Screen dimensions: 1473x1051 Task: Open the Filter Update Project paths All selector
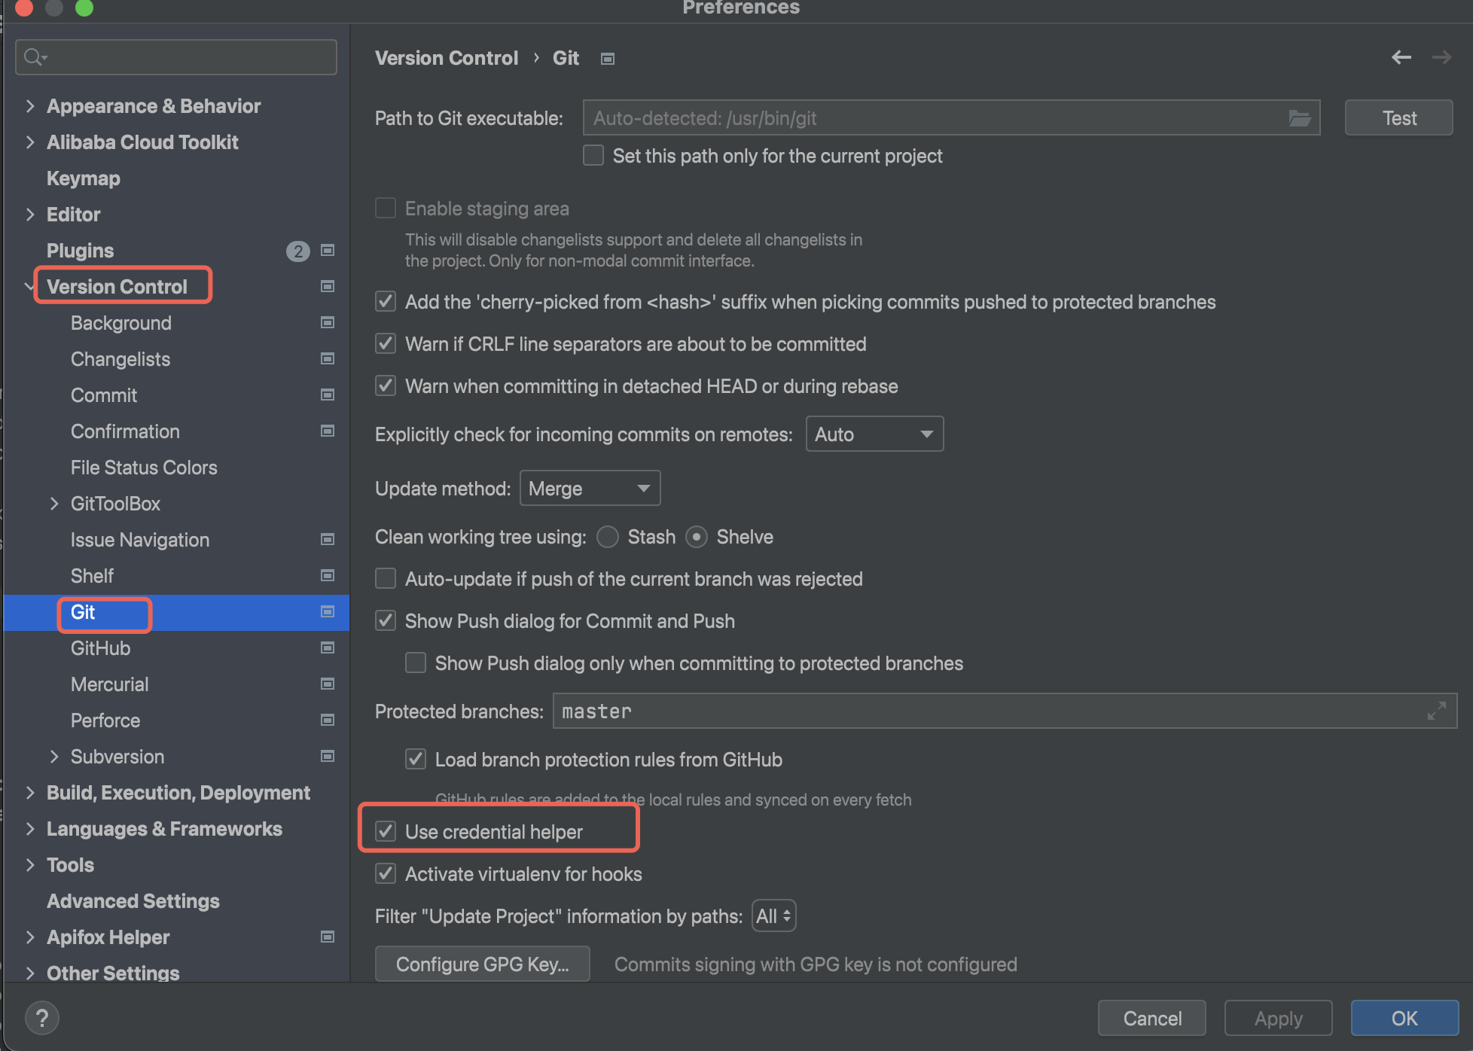point(773,916)
